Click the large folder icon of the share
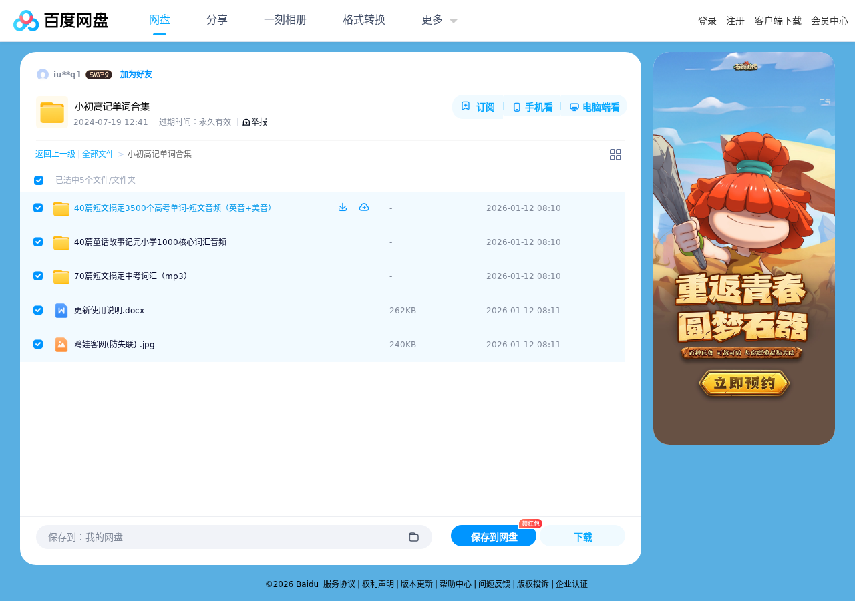Image resolution: width=855 pixels, height=601 pixels. [x=52, y=112]
